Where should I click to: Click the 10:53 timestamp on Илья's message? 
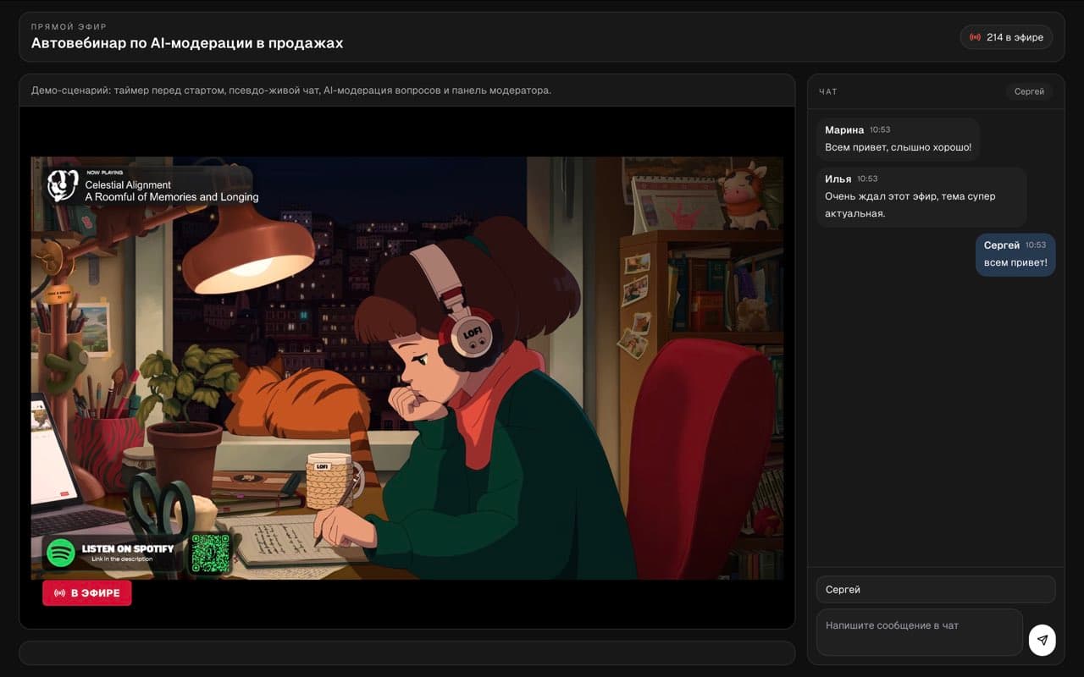pyautogui.click(x=867, y=179)
